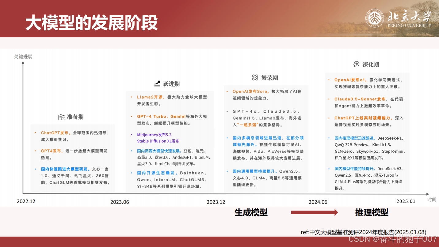The image size is (439, 247).
Task: Click the 准备期 checklist icon
Action: (x=62, y=117)
